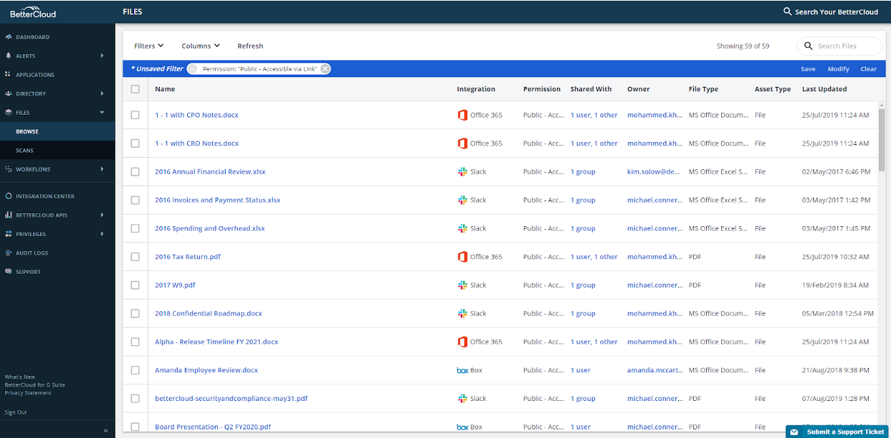This screenshot has height=438, width=891.
Task: Click the Support chat icon
Action: point(8,271)
